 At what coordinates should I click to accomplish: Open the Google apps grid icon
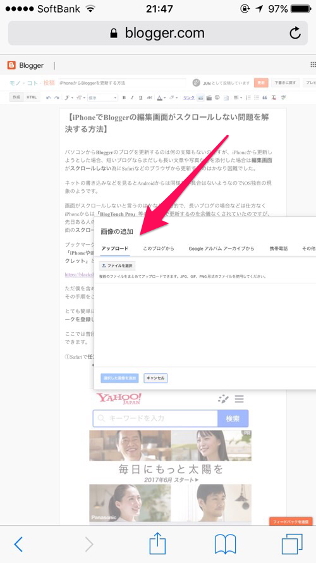(x=313, y=65)
